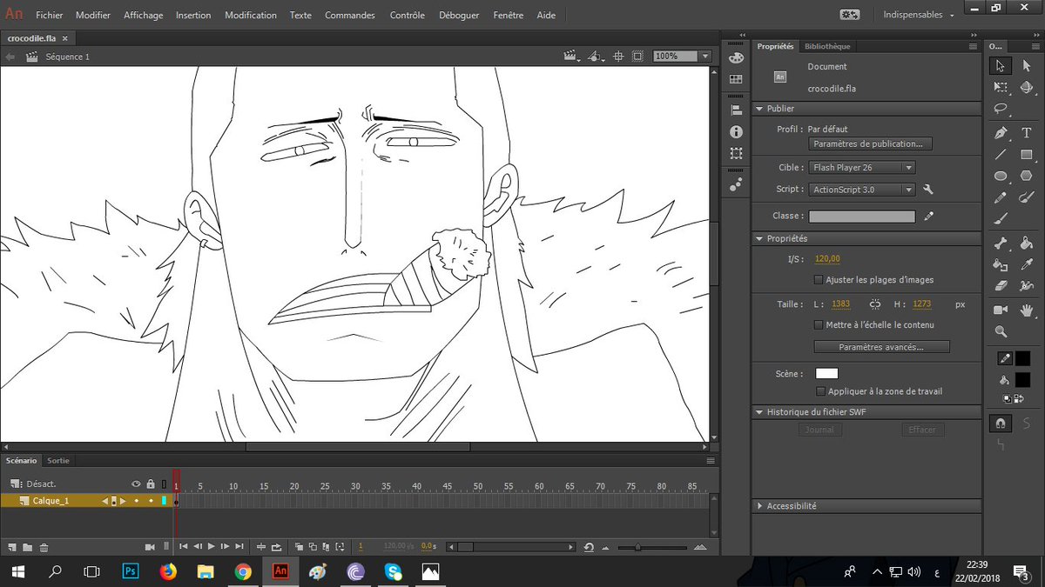Screen dimensions: 1045x587
Task: Click the Scène white color swatch
Action: [x=826, y=373]
